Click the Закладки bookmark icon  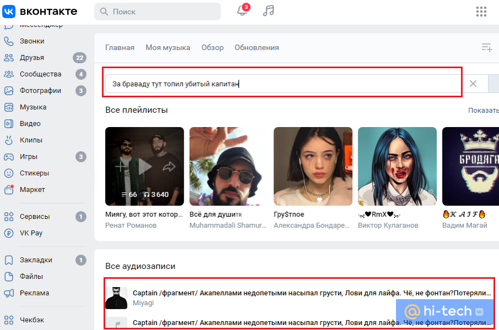[9, 260]
